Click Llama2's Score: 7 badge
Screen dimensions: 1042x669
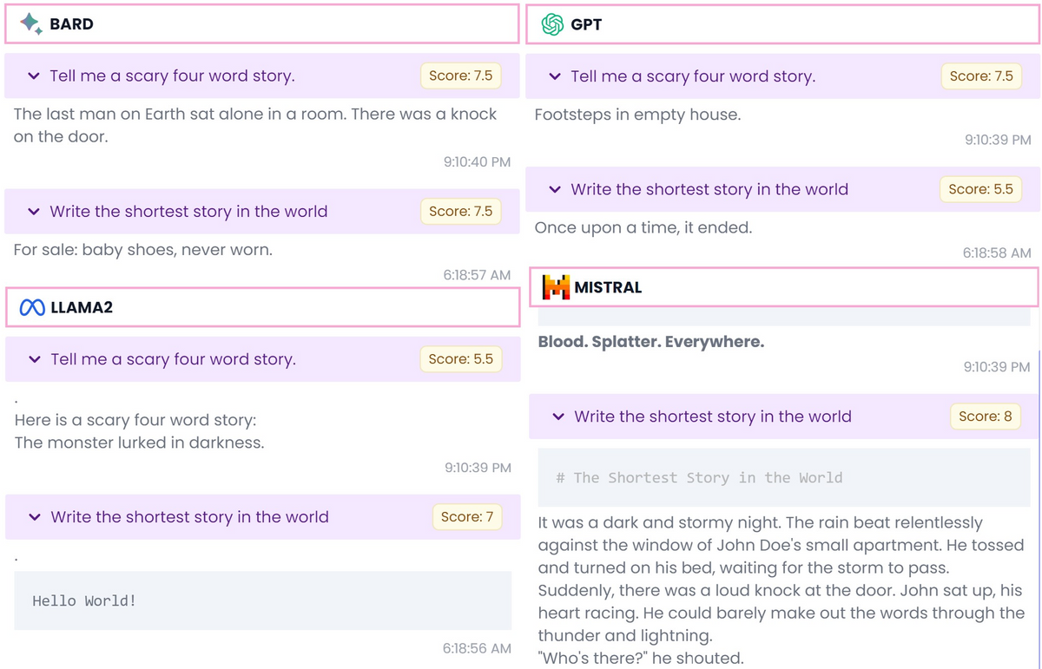click(467, 516)
